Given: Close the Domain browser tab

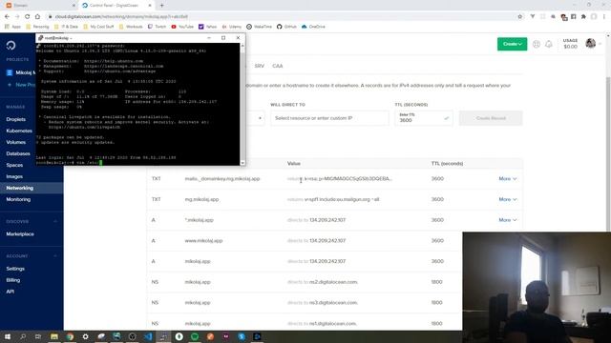Looking at the screenshot, I should point(74,6).
